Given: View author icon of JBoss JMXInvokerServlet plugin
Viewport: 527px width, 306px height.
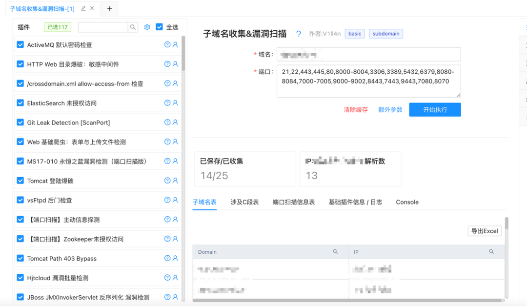Looking at the screenshot, I should point(175,297).
